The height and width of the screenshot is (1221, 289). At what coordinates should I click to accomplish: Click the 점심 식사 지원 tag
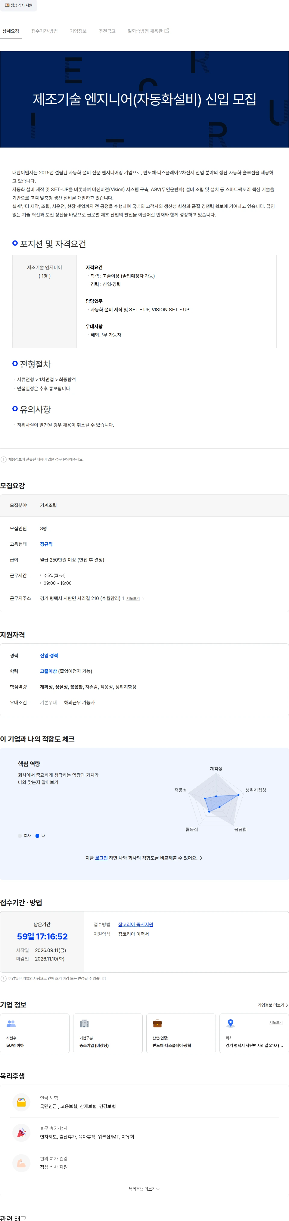18,5
